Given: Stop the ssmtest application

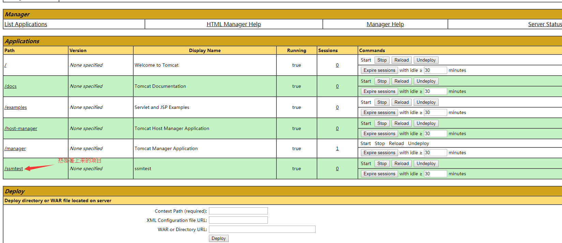Looking at the screenshot, I should (382, 163).
